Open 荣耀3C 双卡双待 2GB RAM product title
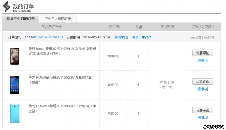Viewport: 226px width, 130px height. click(x=62, y=51)
